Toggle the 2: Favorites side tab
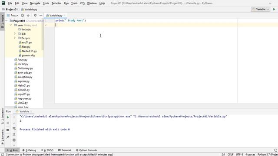278x156 pixels. pos(2,137)
